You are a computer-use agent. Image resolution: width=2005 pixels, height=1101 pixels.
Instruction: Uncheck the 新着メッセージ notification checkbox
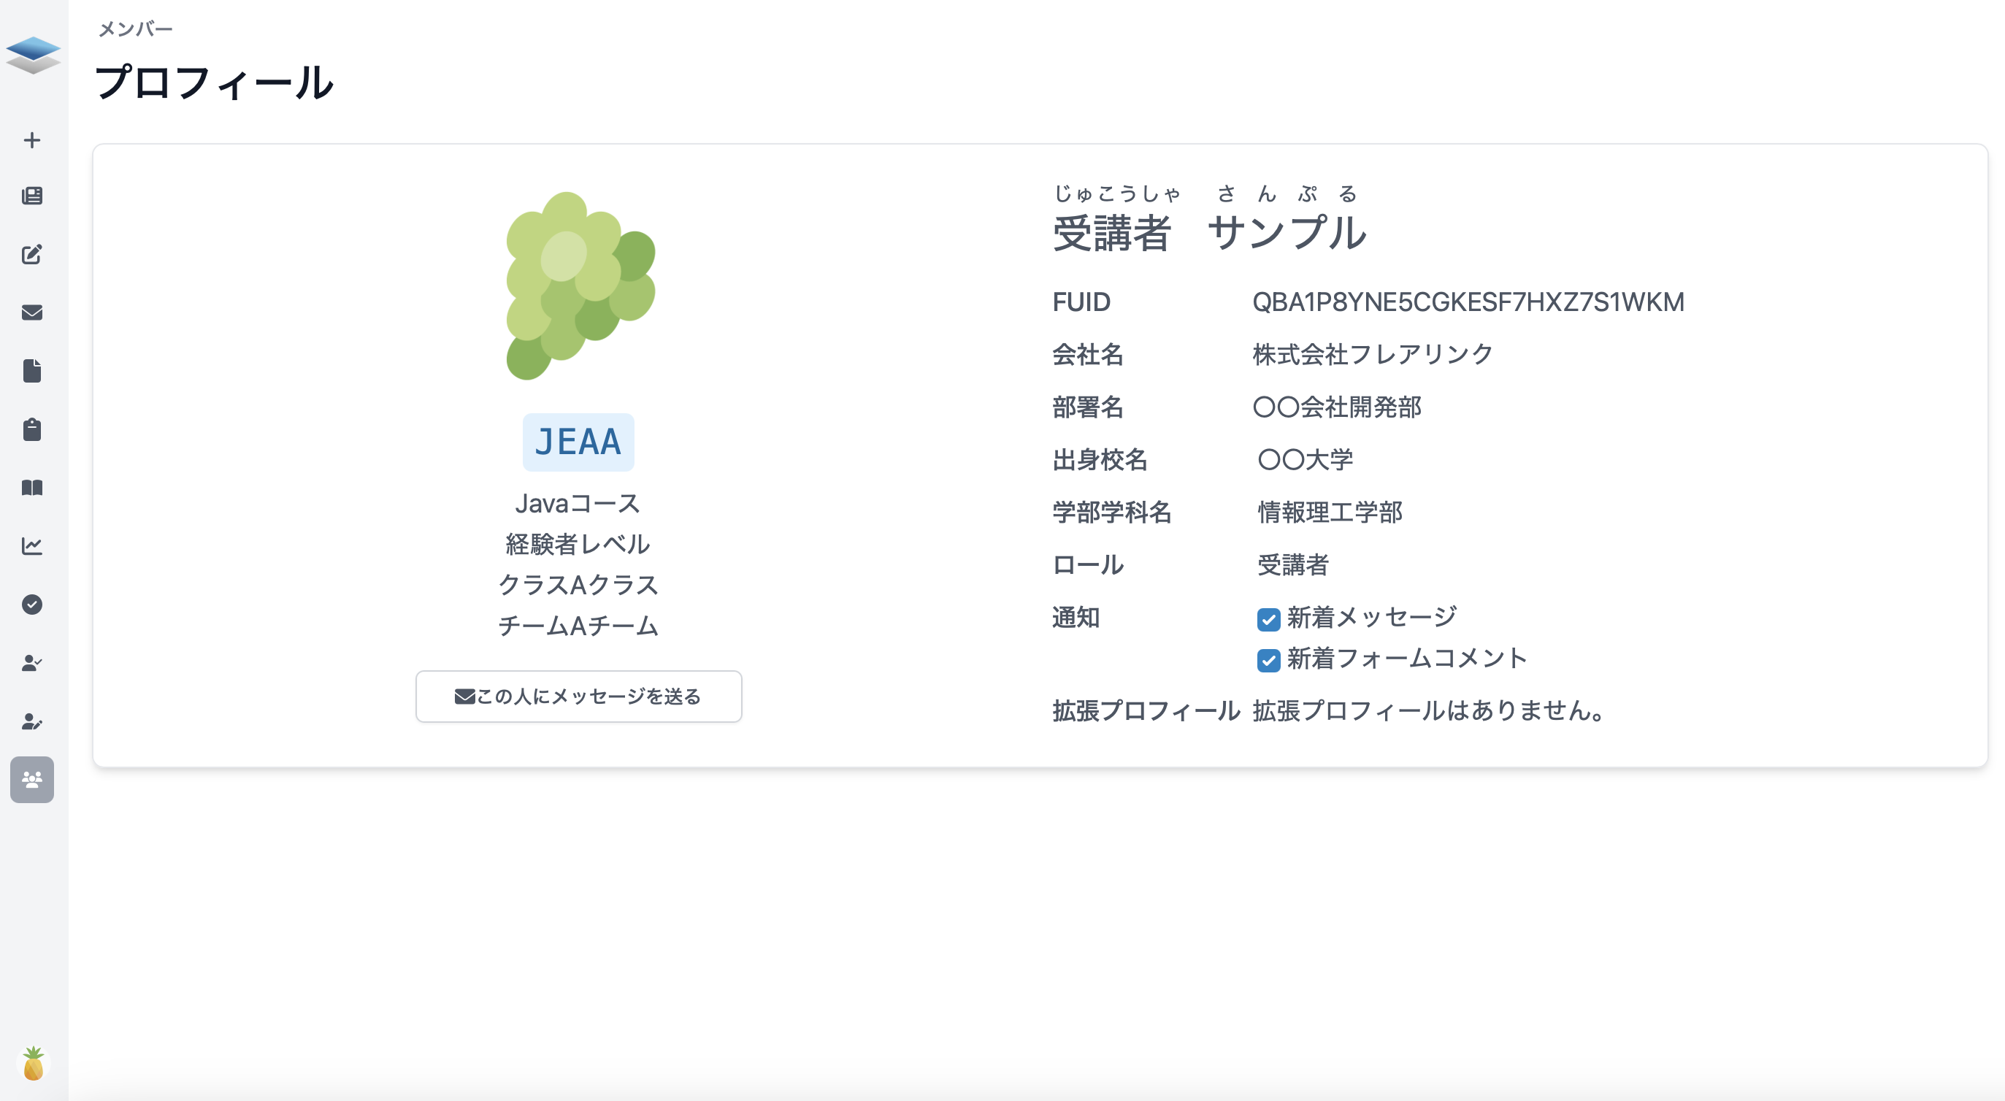pos(1268,619)
